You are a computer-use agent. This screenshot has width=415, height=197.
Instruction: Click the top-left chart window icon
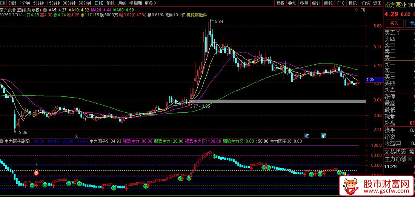point(4,3)
